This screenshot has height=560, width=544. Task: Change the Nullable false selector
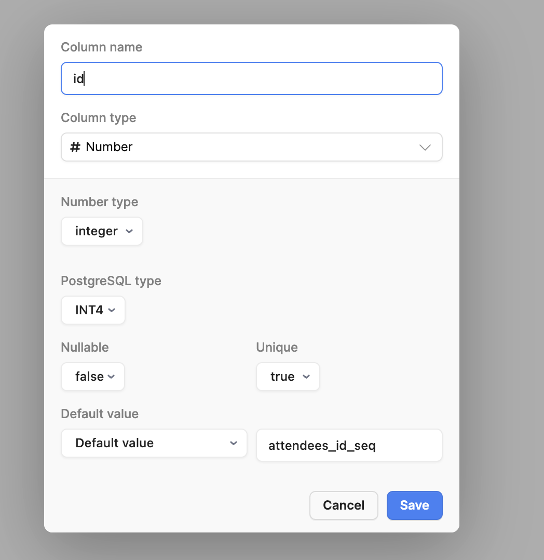[x=93, y=377]
